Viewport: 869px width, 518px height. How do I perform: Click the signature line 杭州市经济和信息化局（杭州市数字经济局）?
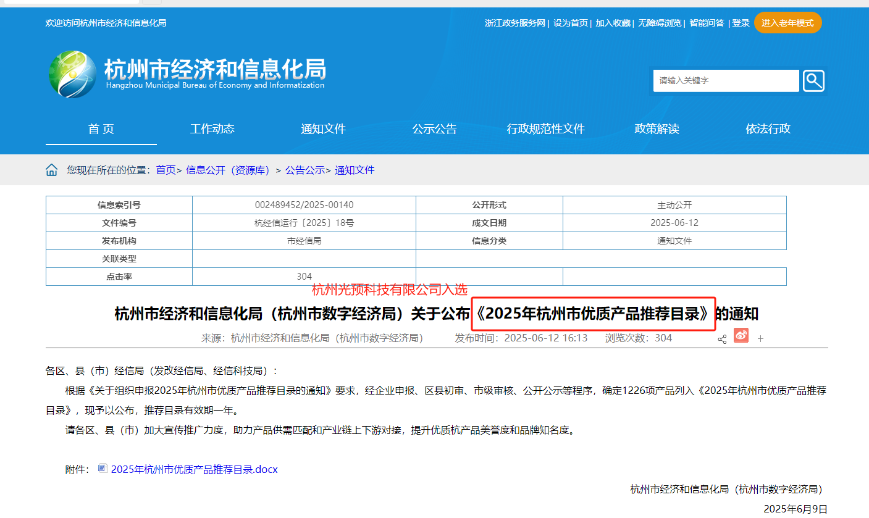coord(729,489)
